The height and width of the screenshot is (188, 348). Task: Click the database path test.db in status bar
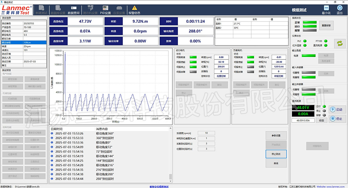27,187
